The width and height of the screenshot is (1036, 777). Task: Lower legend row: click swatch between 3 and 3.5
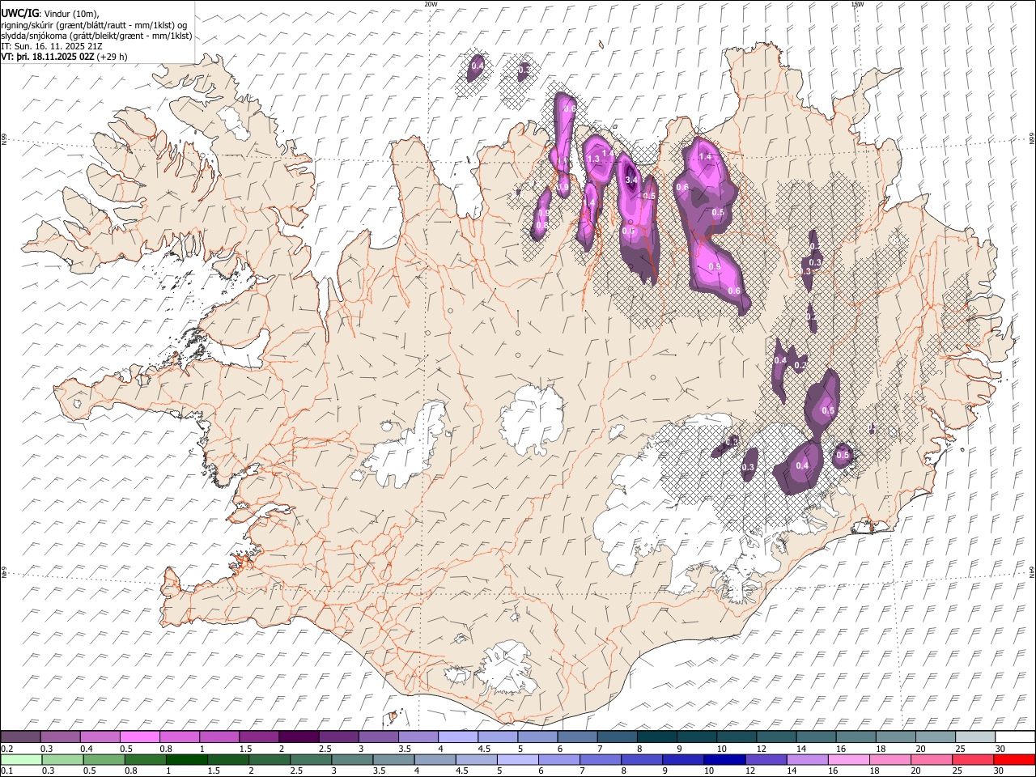pos(352,759)
